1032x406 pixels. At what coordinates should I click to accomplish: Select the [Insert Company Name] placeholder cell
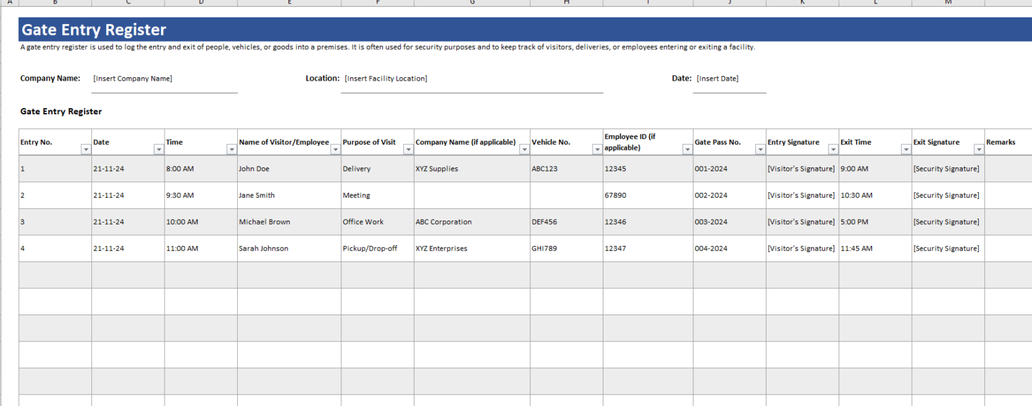coord(132,78)
